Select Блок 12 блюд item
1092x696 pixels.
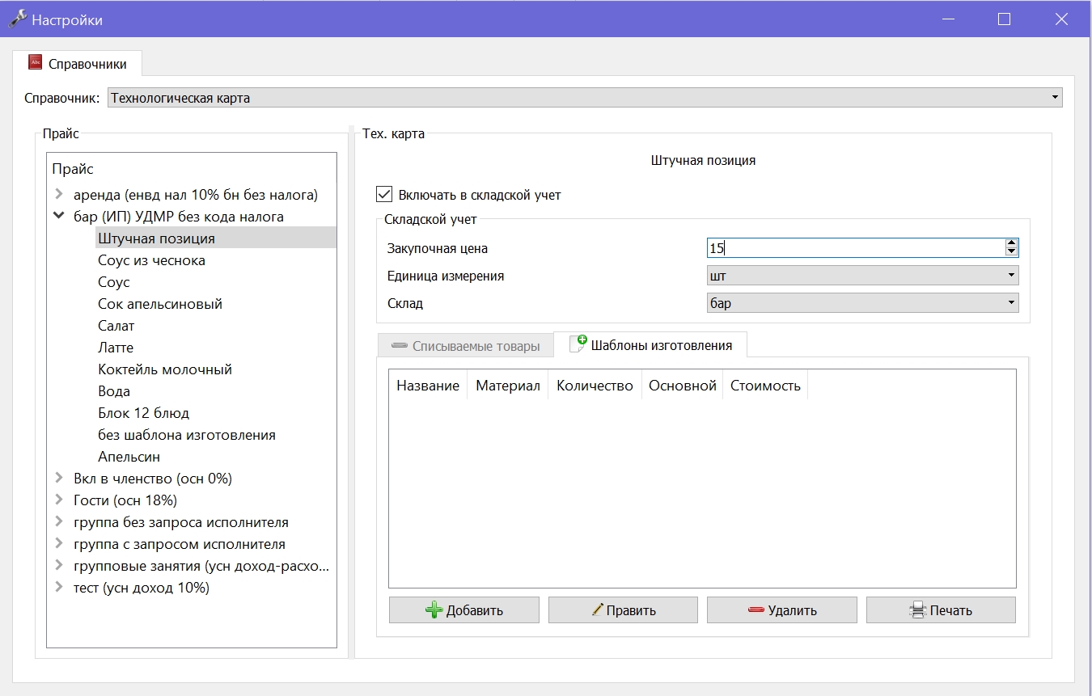143,413
